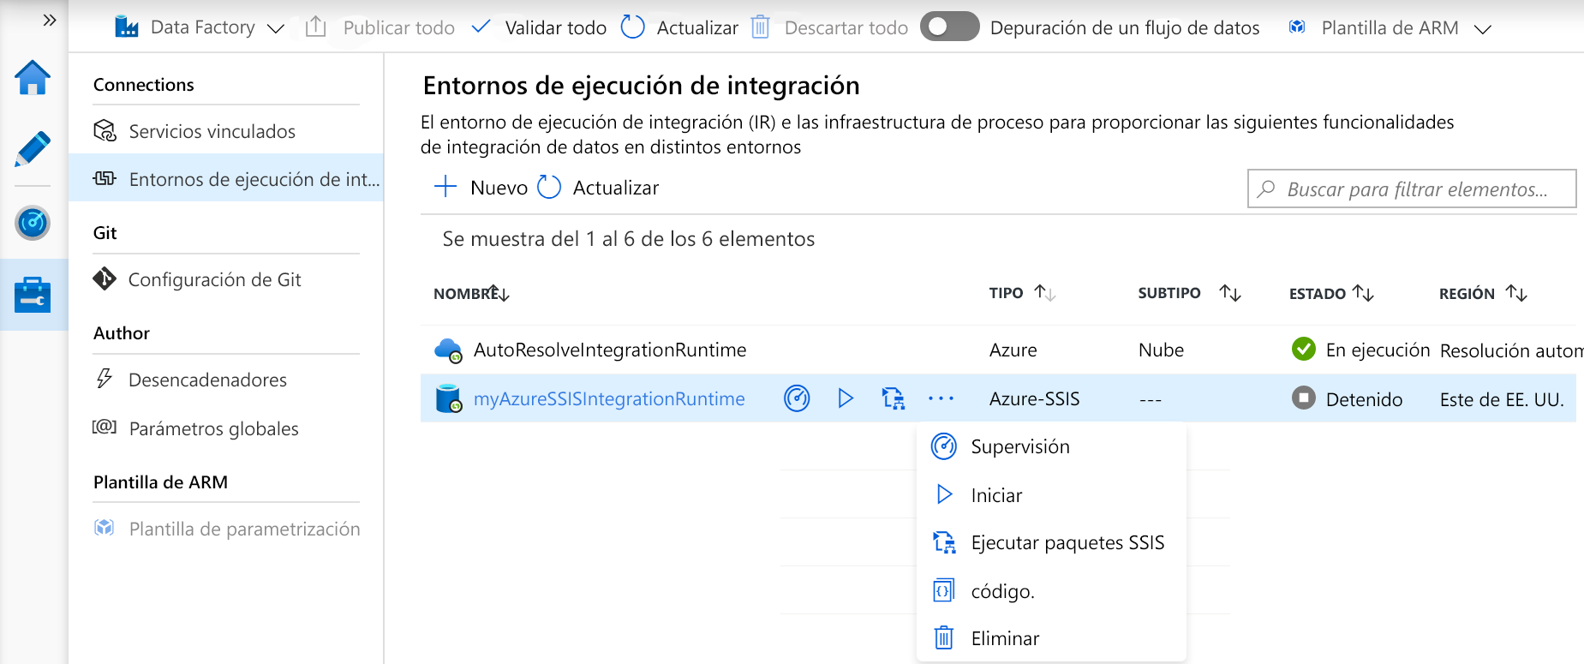
Task: Click the Publicar todo upload icon
Action: point(316,27)
